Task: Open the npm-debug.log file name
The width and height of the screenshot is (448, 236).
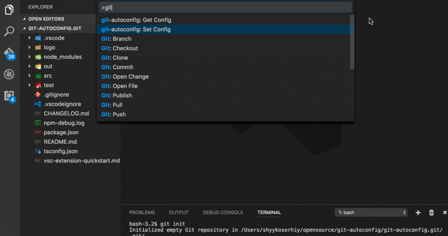Action: click(x=64, y=123)
